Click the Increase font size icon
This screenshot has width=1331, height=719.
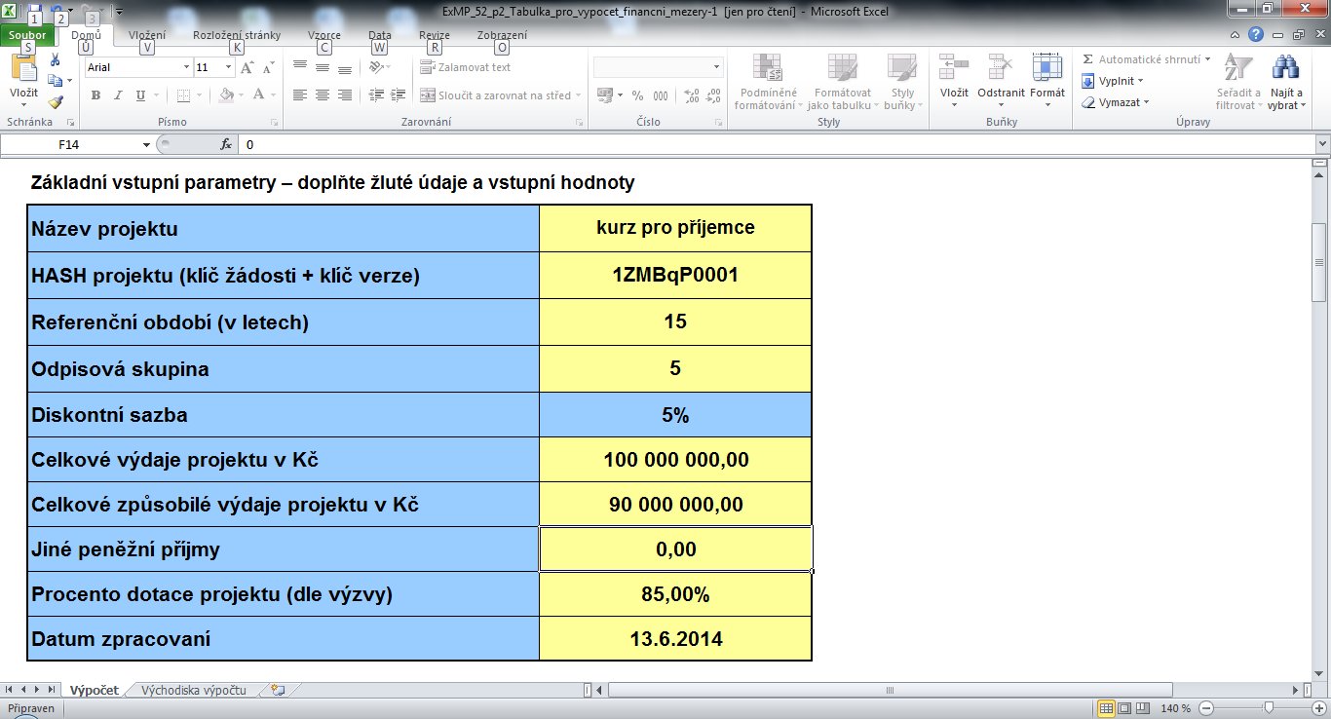pyautogui.click(x=247, y=67)
